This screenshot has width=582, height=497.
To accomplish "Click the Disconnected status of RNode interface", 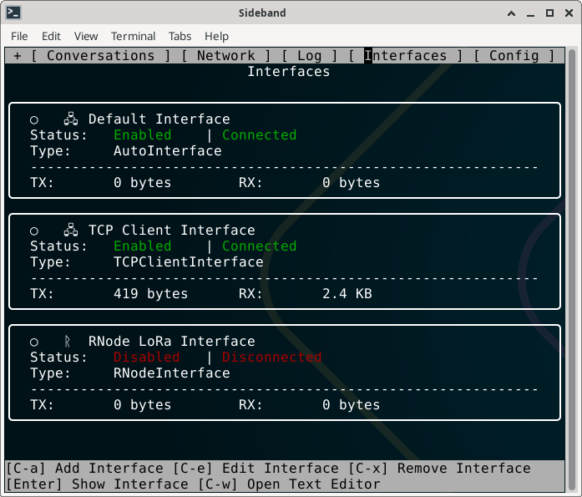I will (x=271, y=358).
